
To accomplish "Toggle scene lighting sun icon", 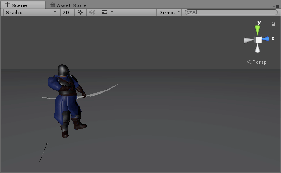I will 80,12.
